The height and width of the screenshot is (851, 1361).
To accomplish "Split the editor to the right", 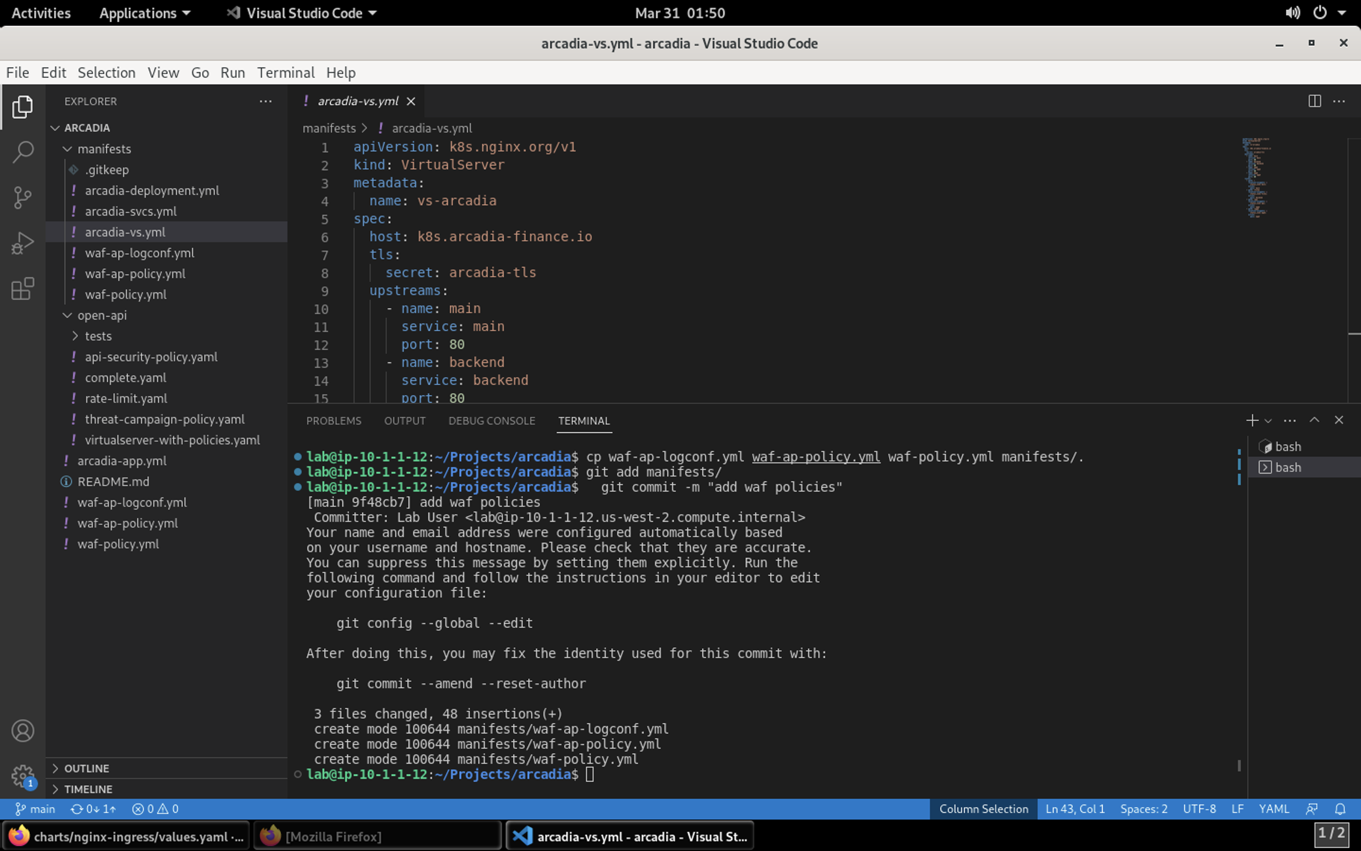I will pos(1314,101).
